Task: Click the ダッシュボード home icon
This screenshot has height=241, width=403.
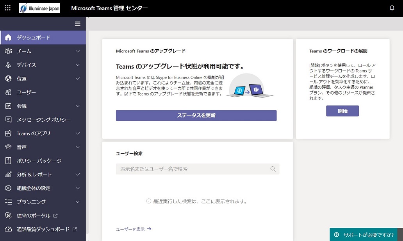Action: click(8, 37)
